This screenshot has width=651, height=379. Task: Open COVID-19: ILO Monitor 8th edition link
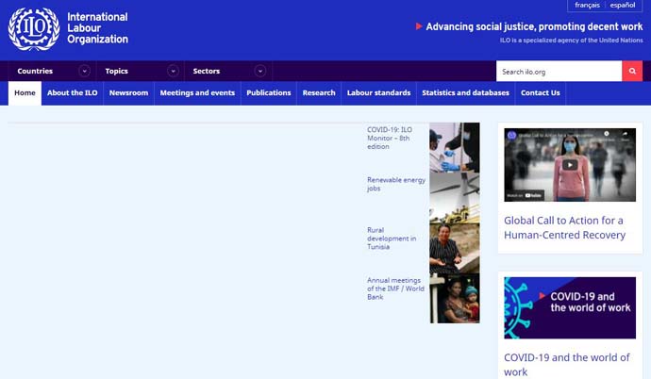[x=389, y=138]
